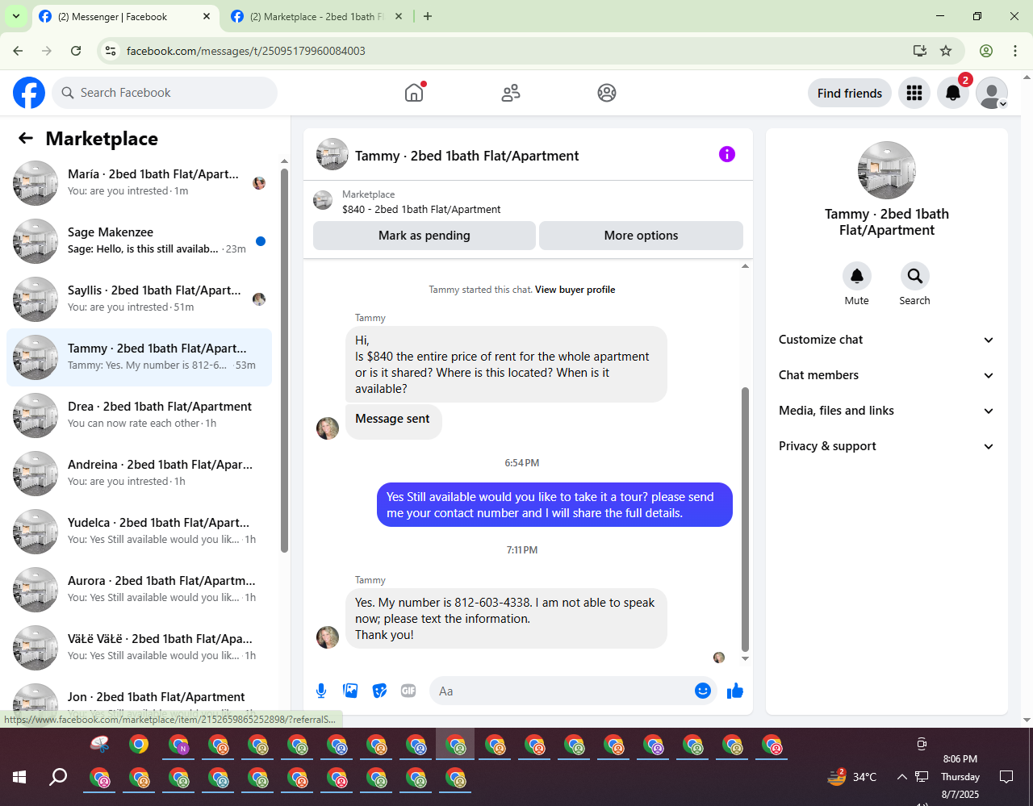Image resolution: width=1033 pixels, height=806 pixels.
Task: Click the Search Facebook field
Action: 165,93
